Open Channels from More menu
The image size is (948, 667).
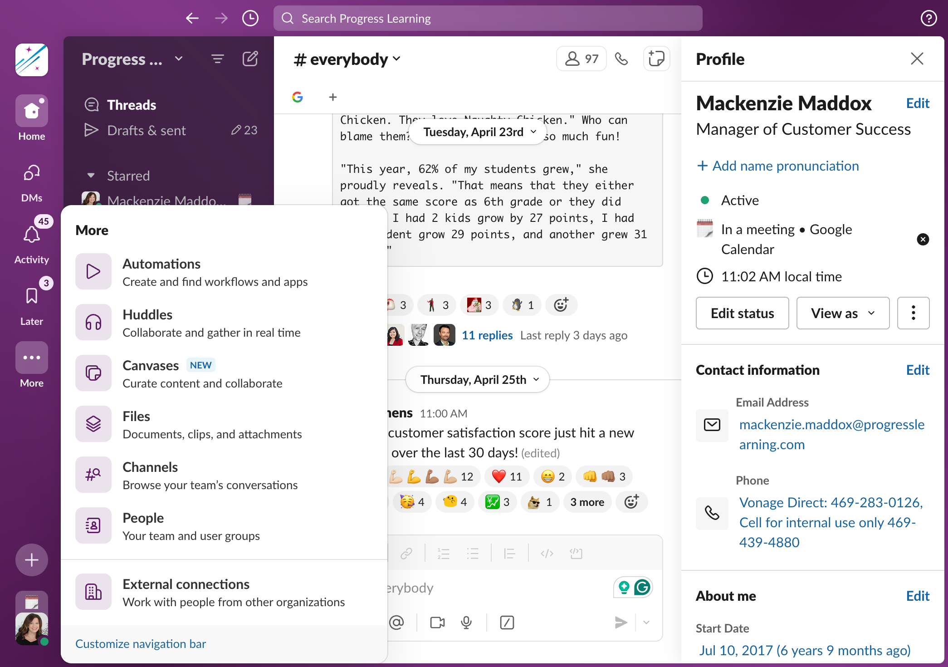(x=224, y=475)
